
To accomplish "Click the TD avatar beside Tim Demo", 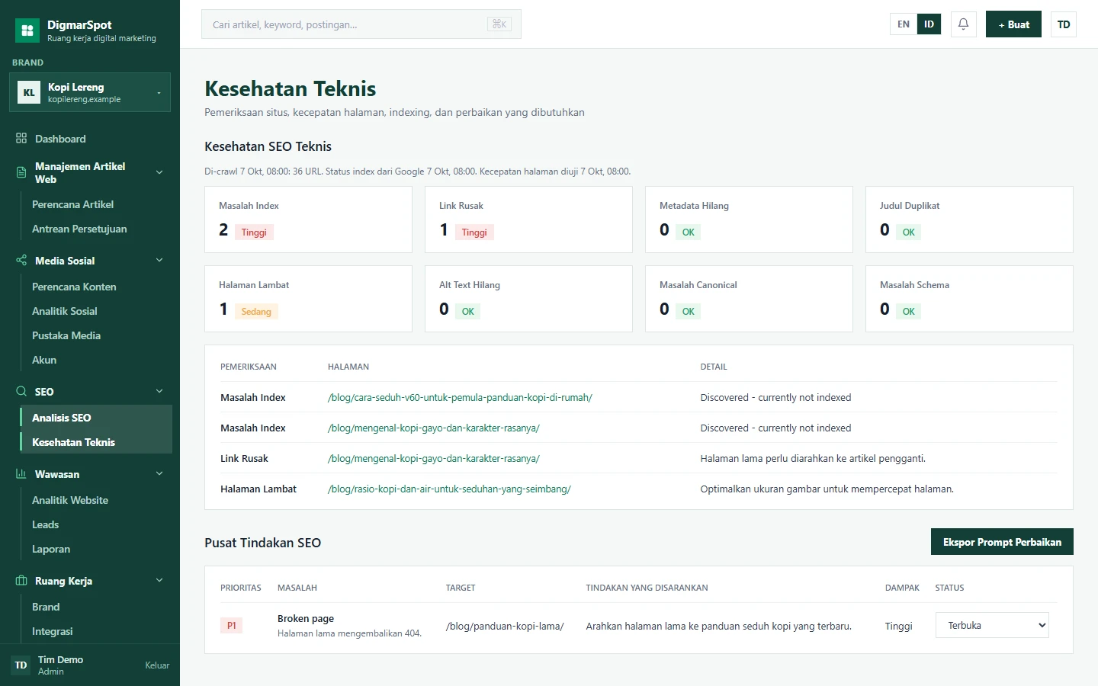I will (x=21, y=665).
